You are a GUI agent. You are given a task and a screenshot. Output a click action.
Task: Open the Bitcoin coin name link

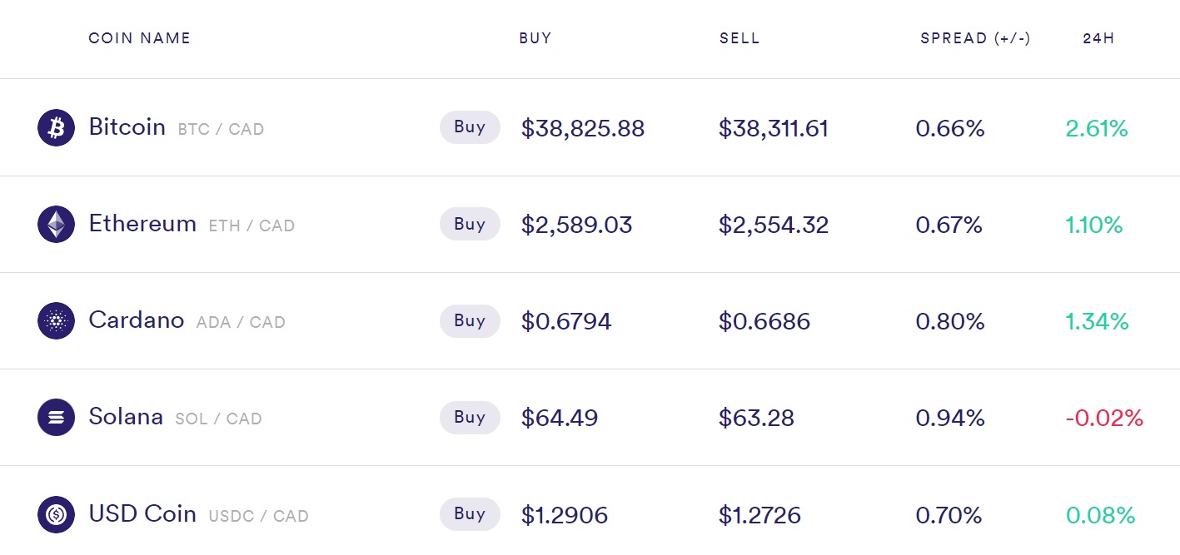(x=127, y=127)
